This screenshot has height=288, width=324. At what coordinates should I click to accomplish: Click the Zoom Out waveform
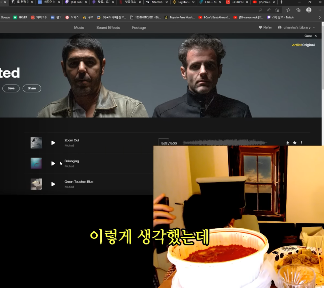[x=225, y=142]
